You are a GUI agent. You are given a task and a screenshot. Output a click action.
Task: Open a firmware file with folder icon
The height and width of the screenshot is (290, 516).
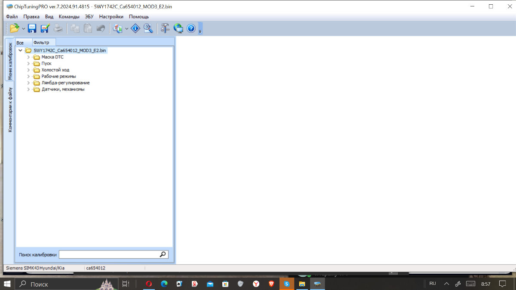coord(15,28)
